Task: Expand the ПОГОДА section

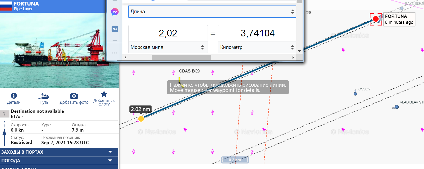Action: pos(59,160)
